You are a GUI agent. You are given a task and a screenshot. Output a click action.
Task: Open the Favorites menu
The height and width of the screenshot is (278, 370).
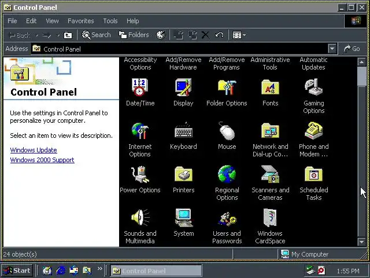coord(81,21)
